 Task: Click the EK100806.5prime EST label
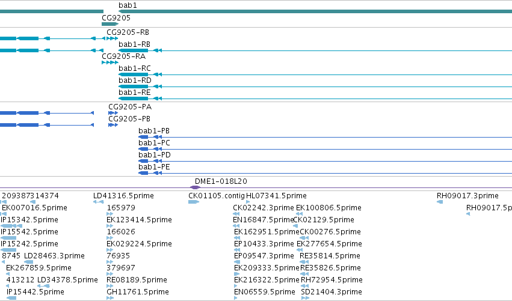coord(329,208)
